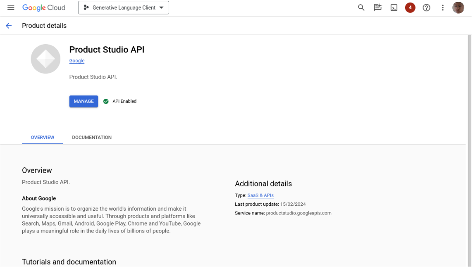Open the Gemini AI chat icon
Screen dimensions: 472x267
[x=378, y=8]
